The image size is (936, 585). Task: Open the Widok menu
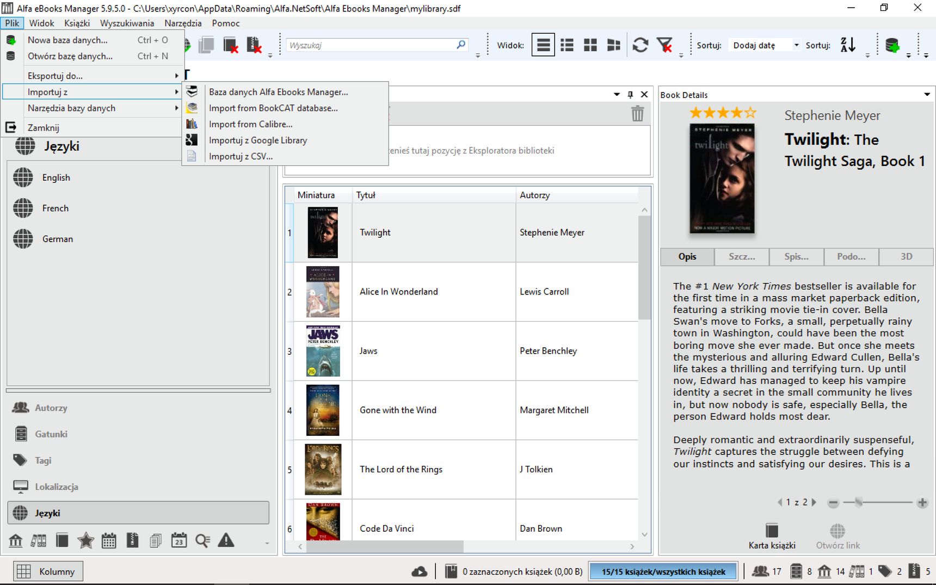point(41,23)
